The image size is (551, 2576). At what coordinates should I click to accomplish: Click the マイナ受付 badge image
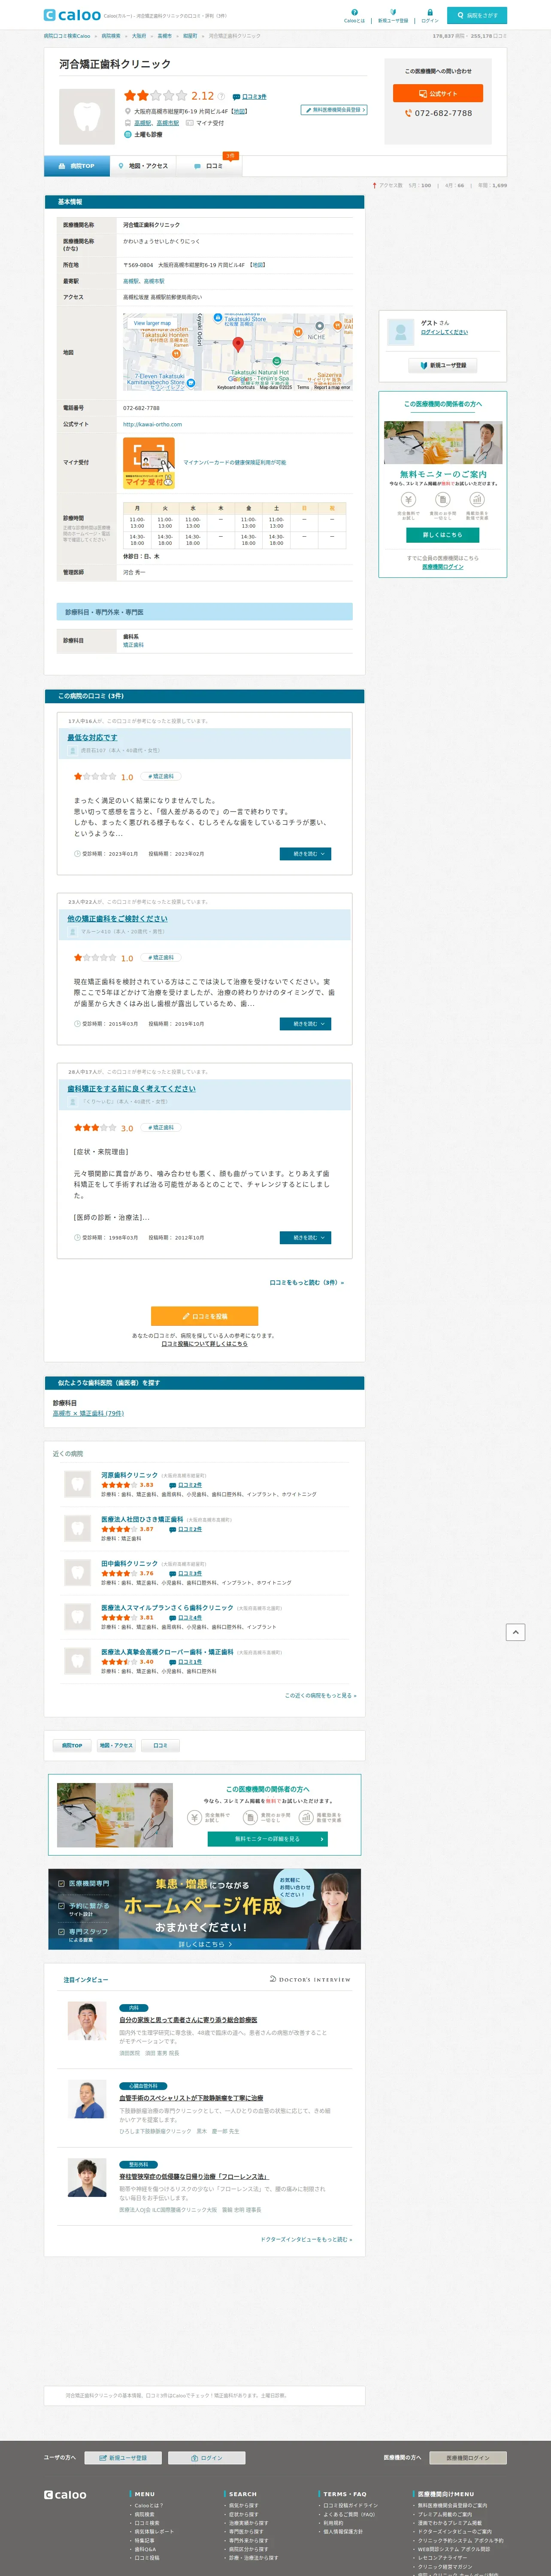[149, 463]
